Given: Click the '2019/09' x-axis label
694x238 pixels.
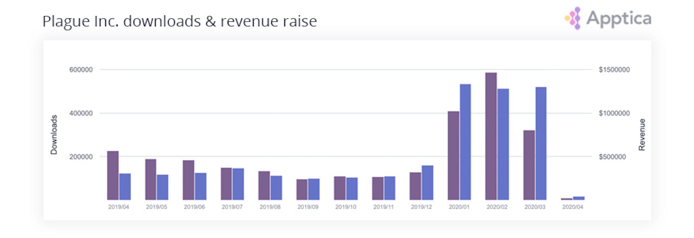Looking at the screenshot, I should click(x=308, y=207).
